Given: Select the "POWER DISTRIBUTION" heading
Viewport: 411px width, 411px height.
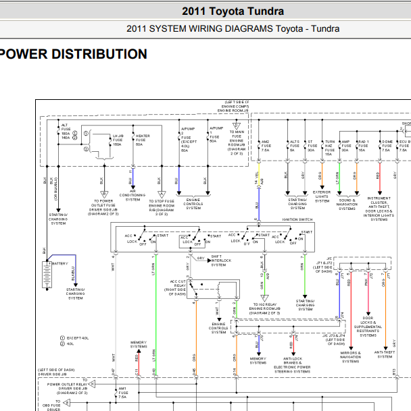Looking at the screenshot, I should click(x=73, y=54).
